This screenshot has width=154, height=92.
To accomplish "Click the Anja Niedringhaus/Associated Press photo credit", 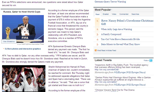I will [x=31, y=44].
